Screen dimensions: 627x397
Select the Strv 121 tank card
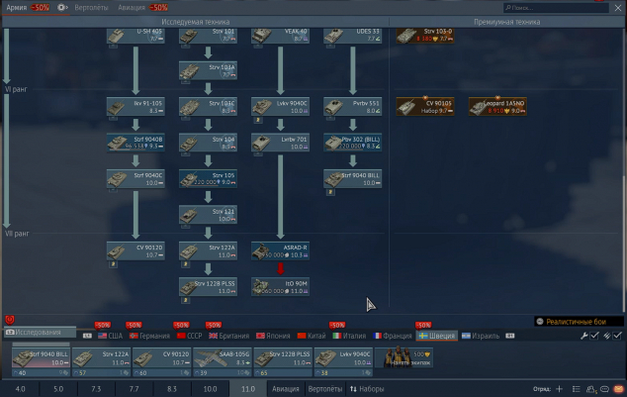[208, 215]
